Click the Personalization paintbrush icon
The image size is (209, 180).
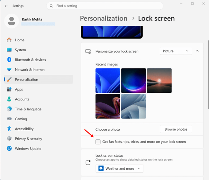(9, 80)
